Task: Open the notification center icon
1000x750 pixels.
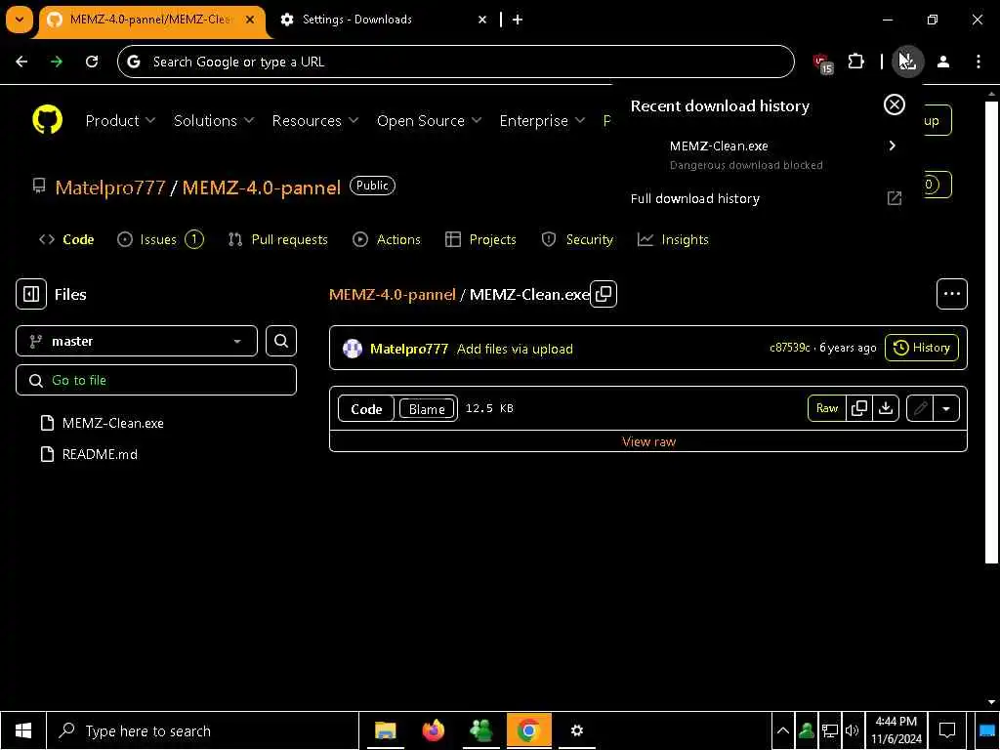Action: click(947, 730)
